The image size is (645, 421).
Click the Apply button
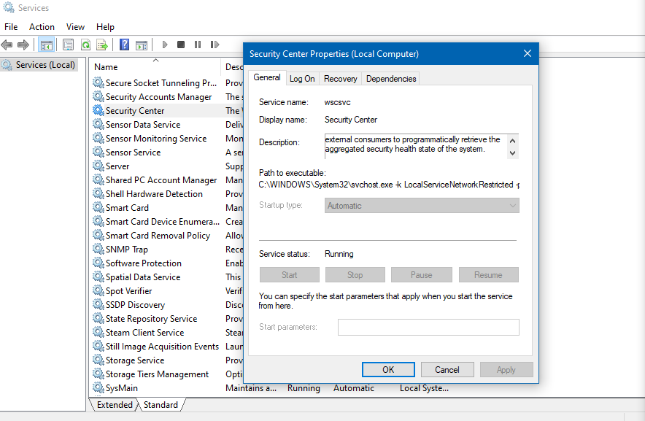[x=506, y=369]
